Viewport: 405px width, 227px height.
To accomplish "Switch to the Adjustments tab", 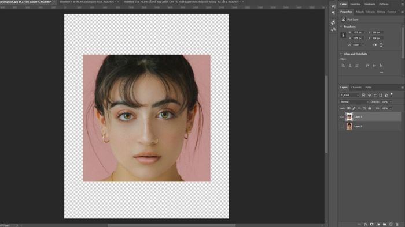I will pyautogui.click(x=360, y=12).
